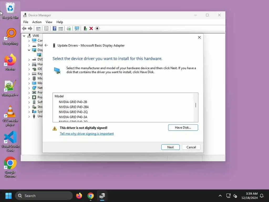Click the yellow warning icon beside unsigned driver notice
Screen dimensions: 269x202
point(55,128)
